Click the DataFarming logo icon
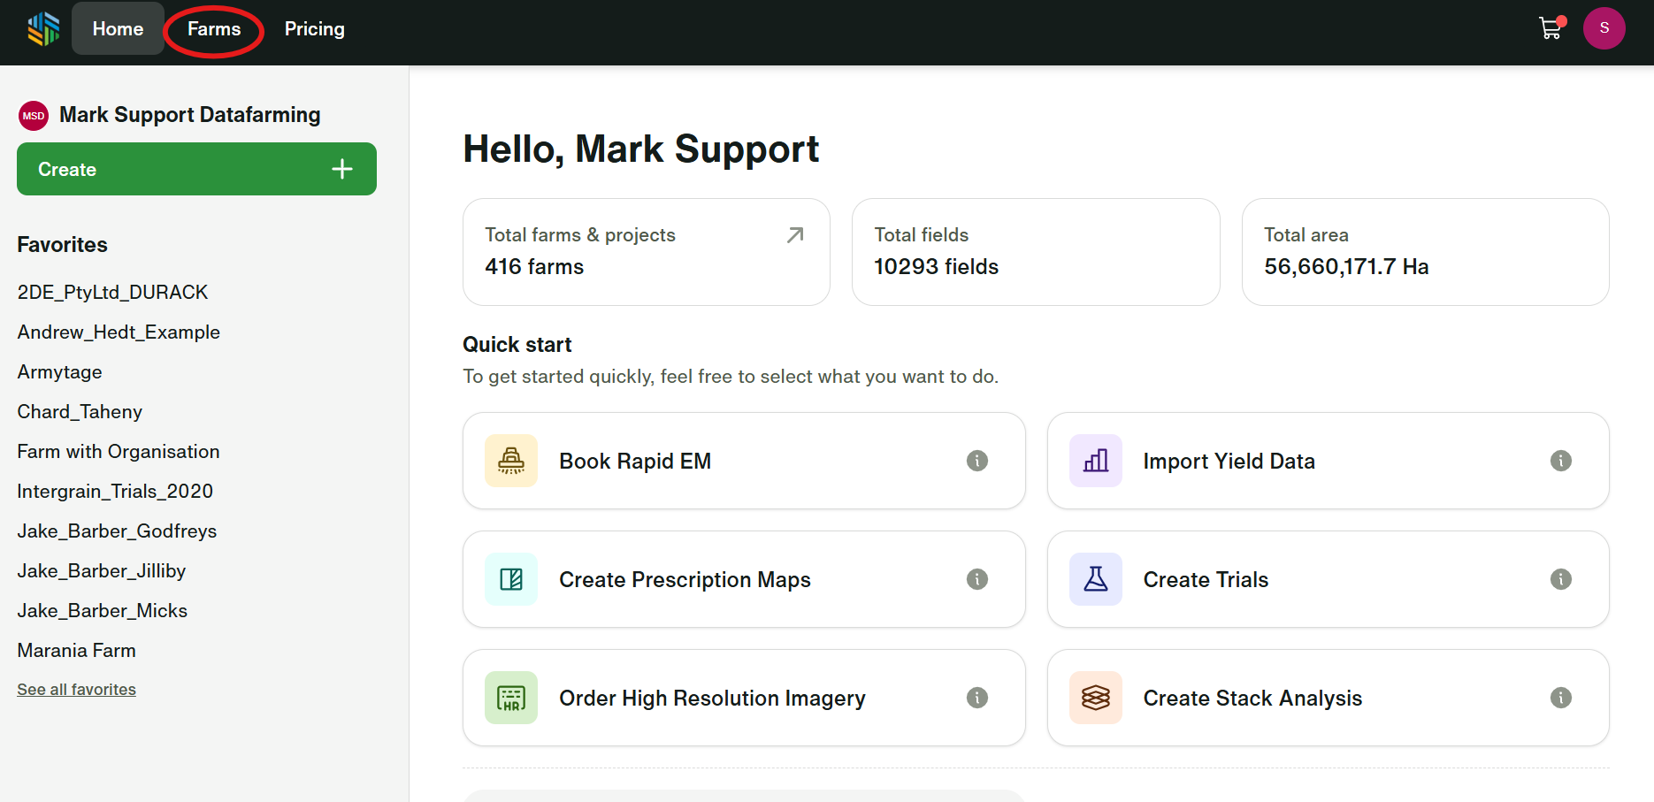 [42, 29]
